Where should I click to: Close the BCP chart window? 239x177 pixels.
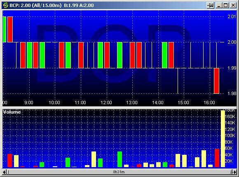[233, 5]
